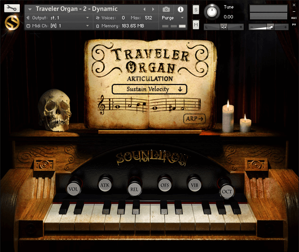Open the ARP page
299x252 pixels.
click(195, 119)
